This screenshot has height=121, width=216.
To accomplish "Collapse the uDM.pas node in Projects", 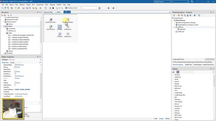I will coord(175,27).
